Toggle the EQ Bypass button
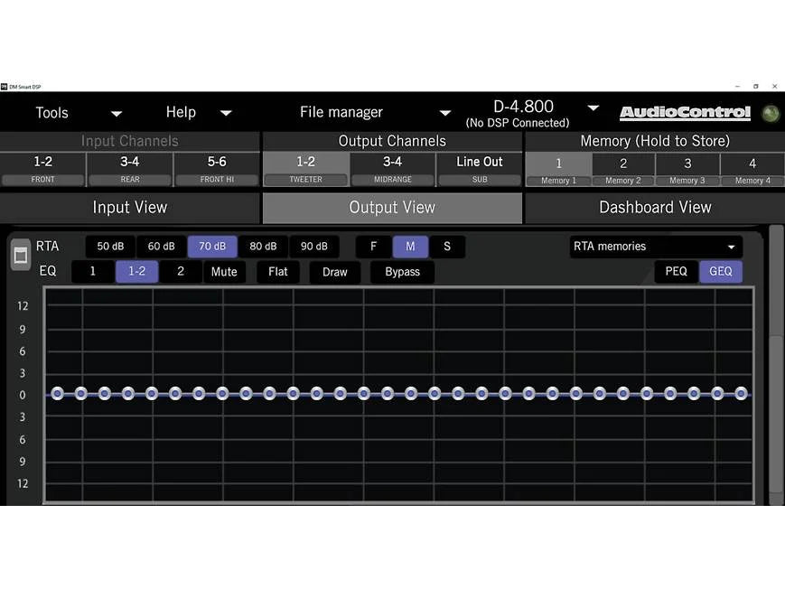Screen dimensions: 785x589 point(403,272)
